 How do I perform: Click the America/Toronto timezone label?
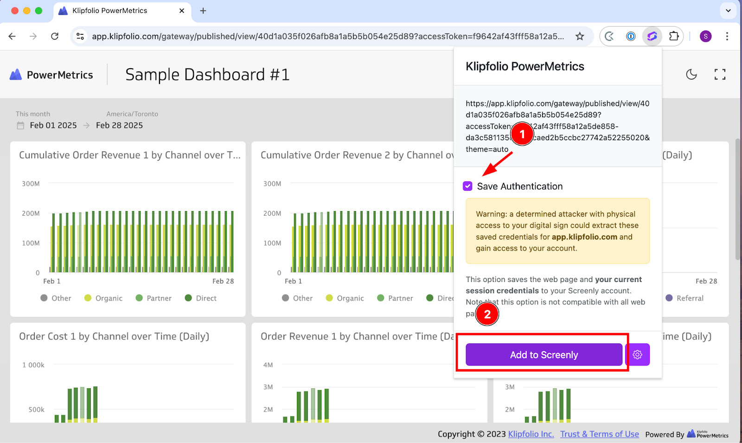tap(132, 114)
